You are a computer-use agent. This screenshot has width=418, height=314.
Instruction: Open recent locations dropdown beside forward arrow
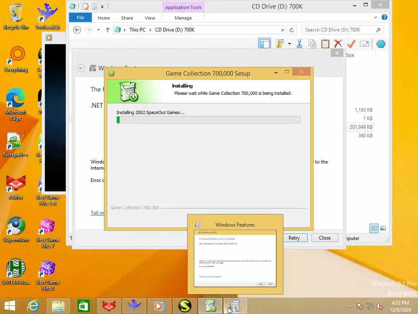tap(99, 29)
